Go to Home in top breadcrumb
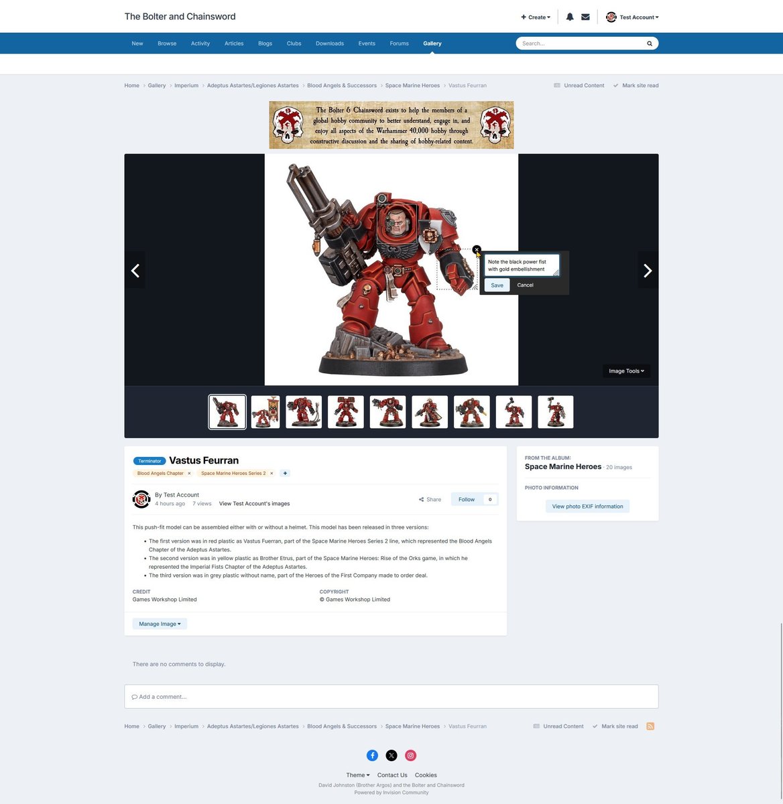The height and width of the screenshot is (804, 783). pyautogui.click(x=131, y=86)
